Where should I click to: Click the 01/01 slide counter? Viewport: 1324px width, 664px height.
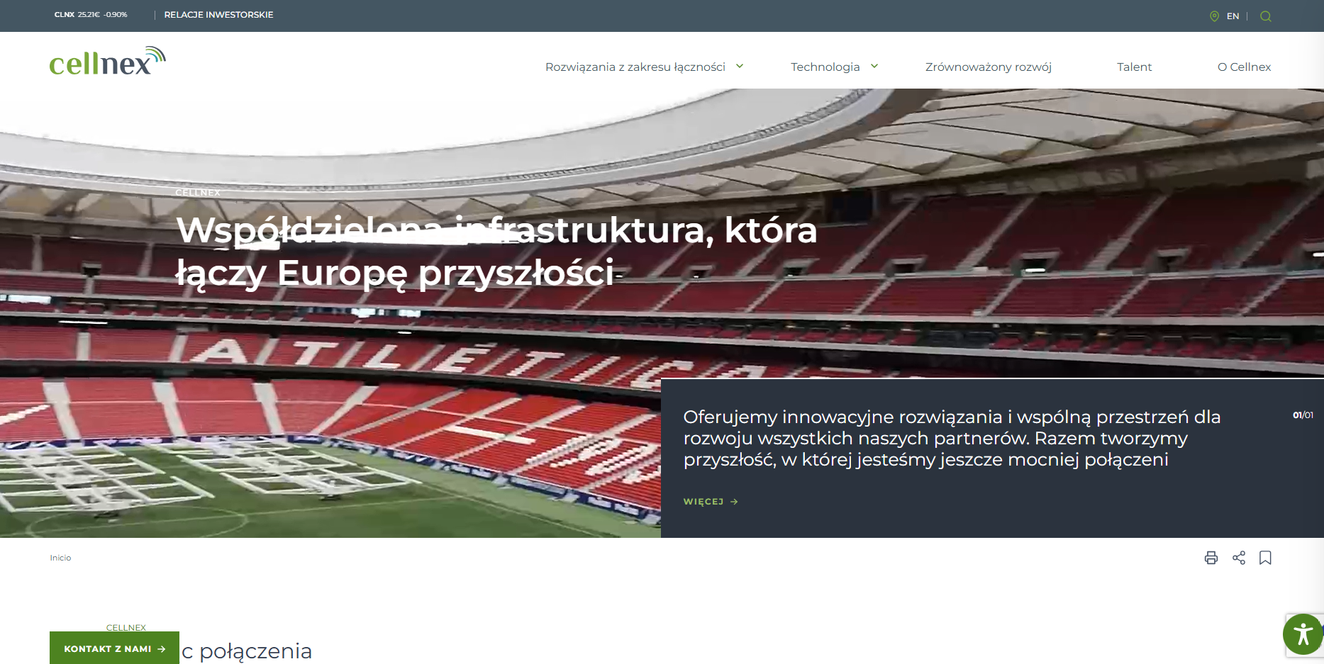coord(1303,415)
